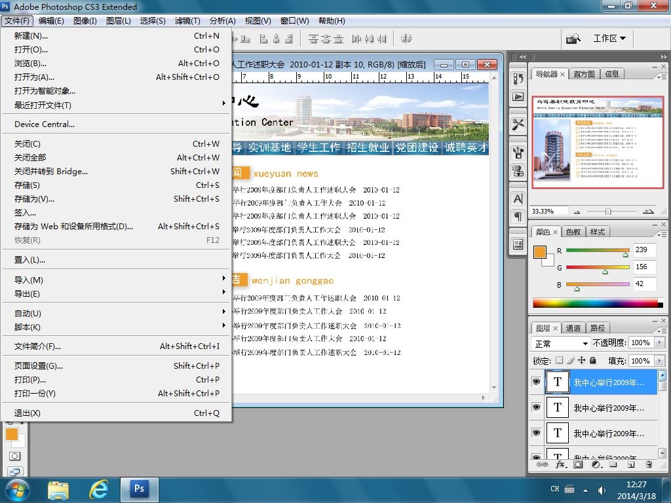Open the Layer Comps panel icon
The width and height of the screenshot is (671, 503).
[x=518, y=244]
